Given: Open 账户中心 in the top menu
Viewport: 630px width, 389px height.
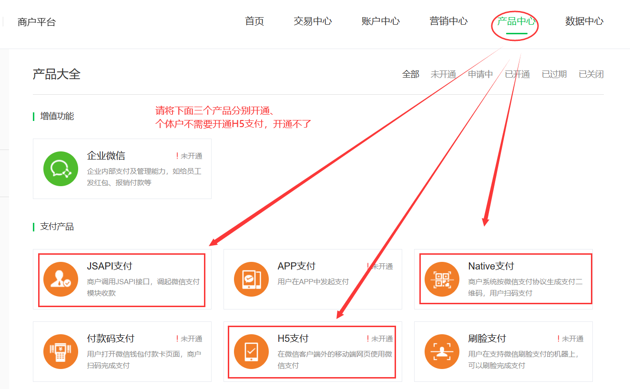Looking at the screenshot, I should 380,21.
